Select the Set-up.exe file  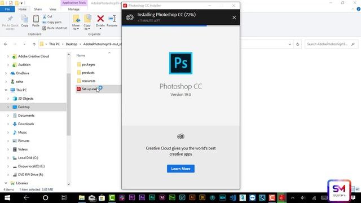point(89,89)
